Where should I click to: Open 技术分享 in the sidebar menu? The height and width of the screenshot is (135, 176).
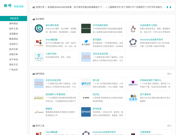pyautogui.click(x=14, y=49)
